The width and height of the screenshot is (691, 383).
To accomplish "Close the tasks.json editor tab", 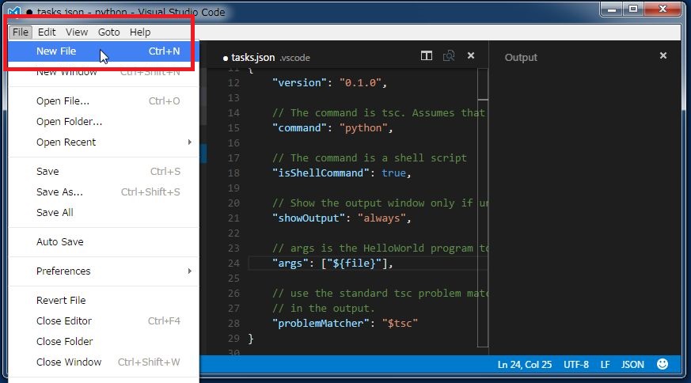I will click(x=471, y=55).
